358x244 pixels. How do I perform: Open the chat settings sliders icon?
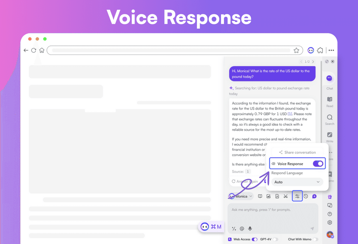(x=297, y=196)
